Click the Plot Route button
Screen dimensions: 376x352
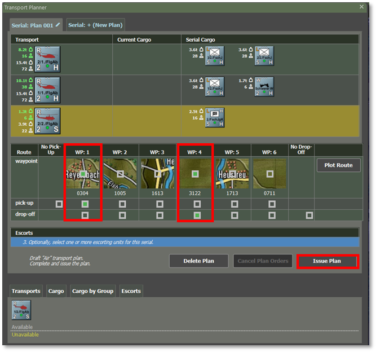point(338,165)
